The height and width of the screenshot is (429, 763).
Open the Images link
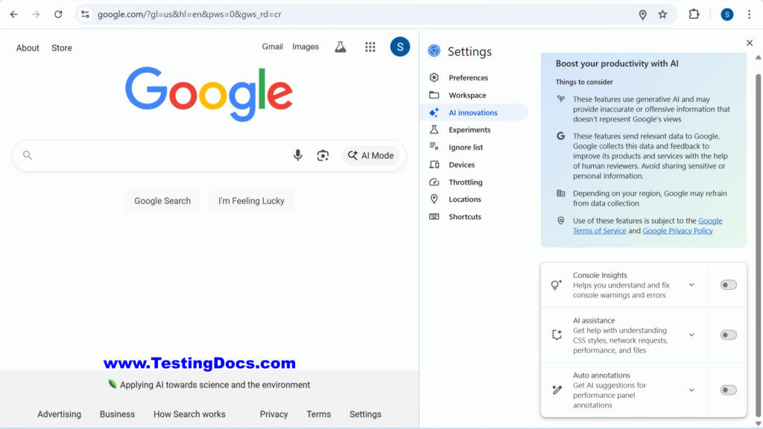(305, 47)
